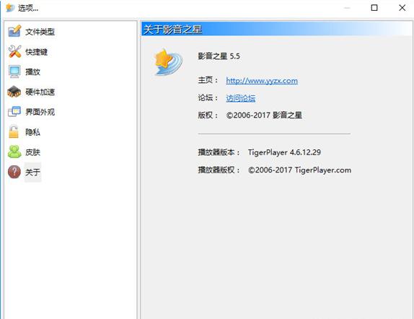Click the title bar app icon

[x=10, y=8]
